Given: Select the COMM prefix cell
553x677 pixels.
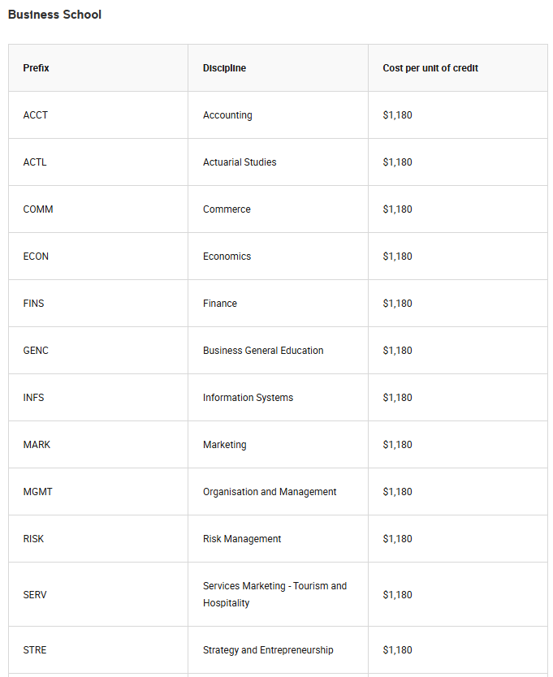Looking at the screenshot, I should pos(38,209).
